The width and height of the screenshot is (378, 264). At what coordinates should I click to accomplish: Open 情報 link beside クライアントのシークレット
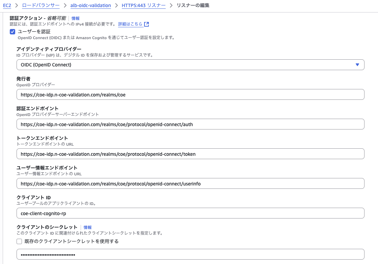click(88, 228)
